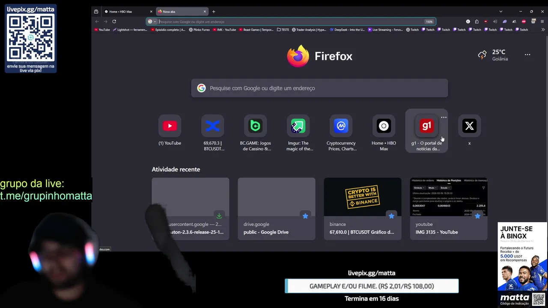
Task: Close the Nova aba tab
Action: pyautogui.click(x=205, y=12)
